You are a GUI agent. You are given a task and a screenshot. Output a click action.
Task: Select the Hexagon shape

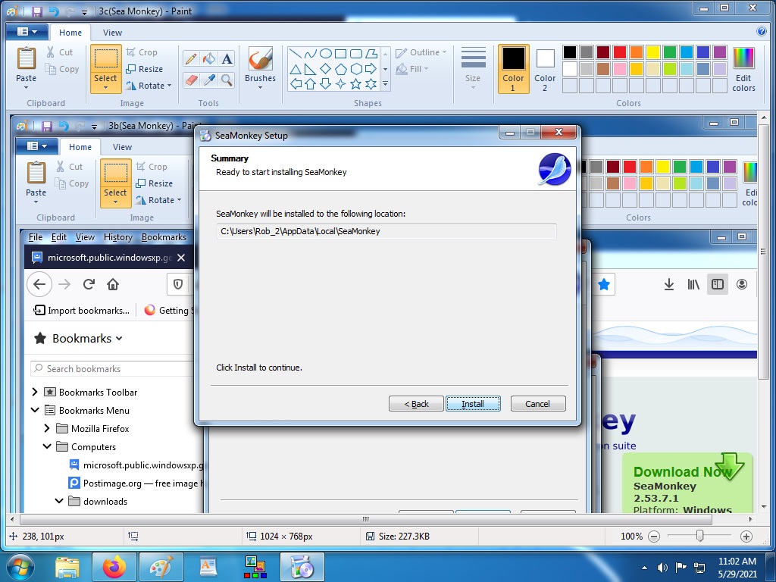355,69
